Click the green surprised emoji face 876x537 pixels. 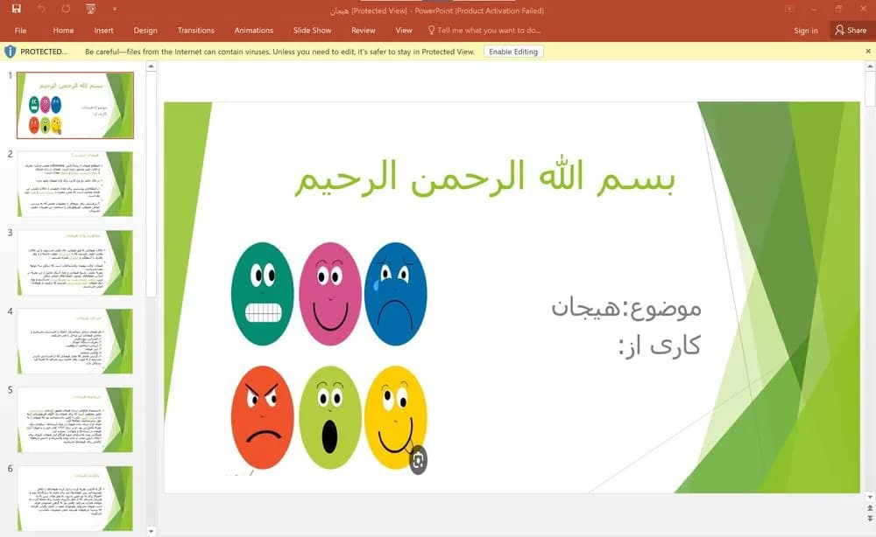tap(330, 417)
